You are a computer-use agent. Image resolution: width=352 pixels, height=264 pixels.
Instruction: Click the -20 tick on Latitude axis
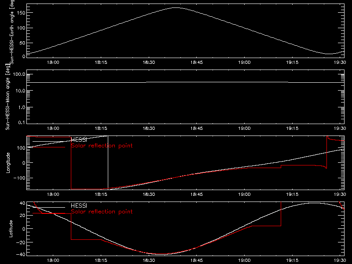(x=21, y=242)
